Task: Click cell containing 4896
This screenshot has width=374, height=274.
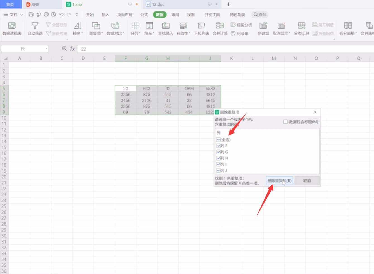Action: tap(189, 89)
